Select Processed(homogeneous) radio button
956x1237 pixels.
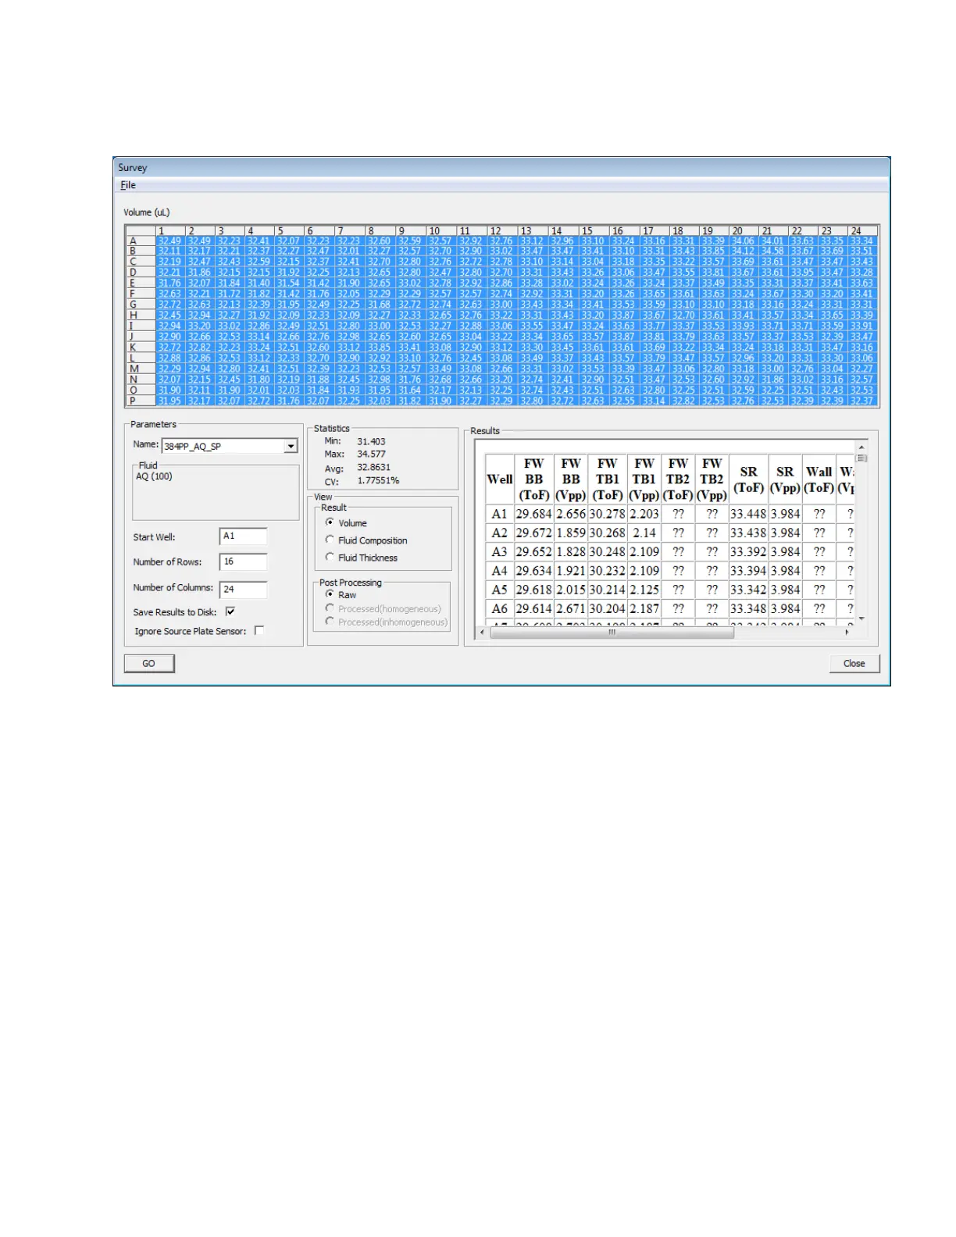(330, 608)
